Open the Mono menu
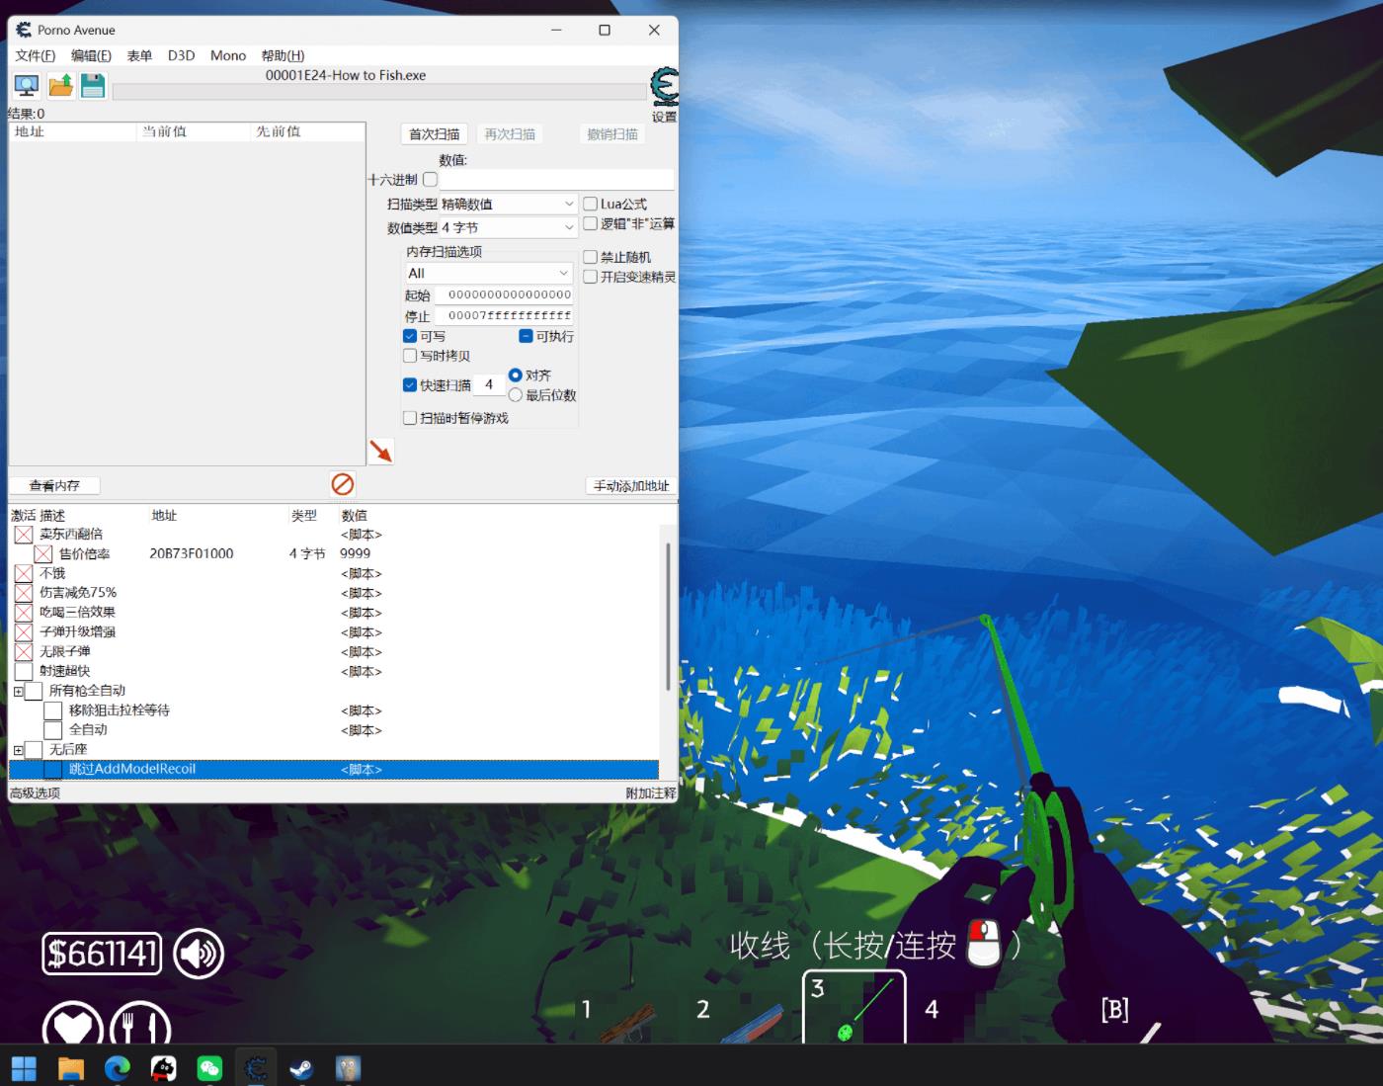 coord(228,55)
